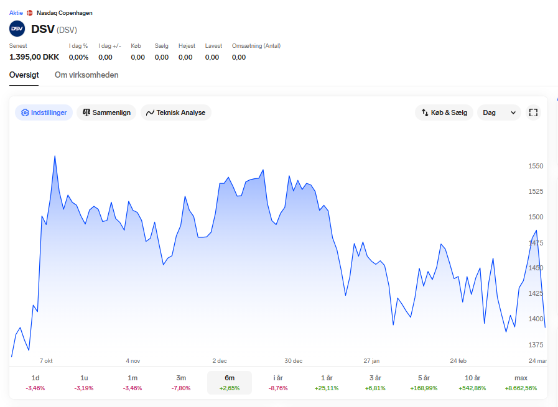The image size is (558, 407).
Task: Select the 3m time range
Action: tap(181, 383)
